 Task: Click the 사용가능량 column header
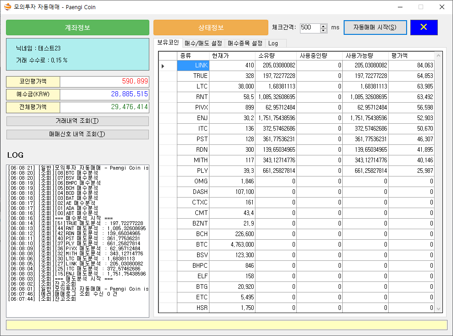(x=365, y=55)
